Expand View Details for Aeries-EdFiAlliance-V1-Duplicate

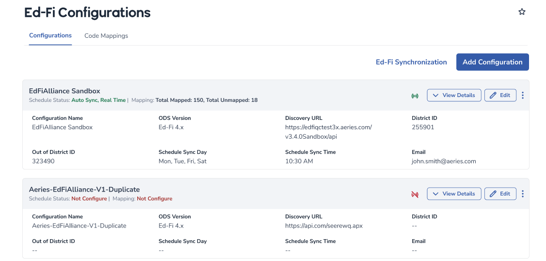coord(454,194)
